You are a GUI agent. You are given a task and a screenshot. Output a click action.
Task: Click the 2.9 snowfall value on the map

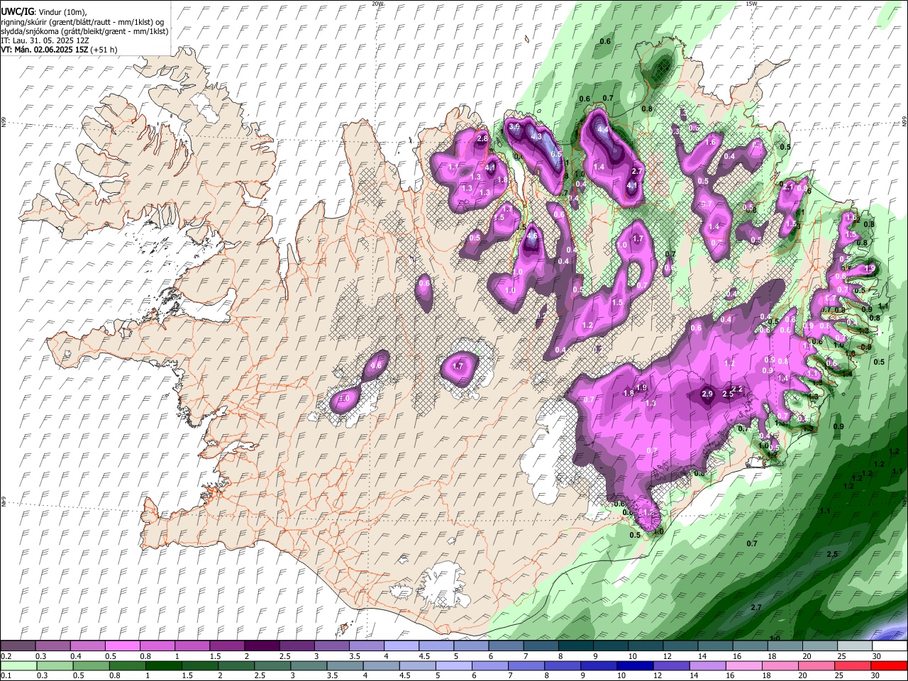(707, 394)
